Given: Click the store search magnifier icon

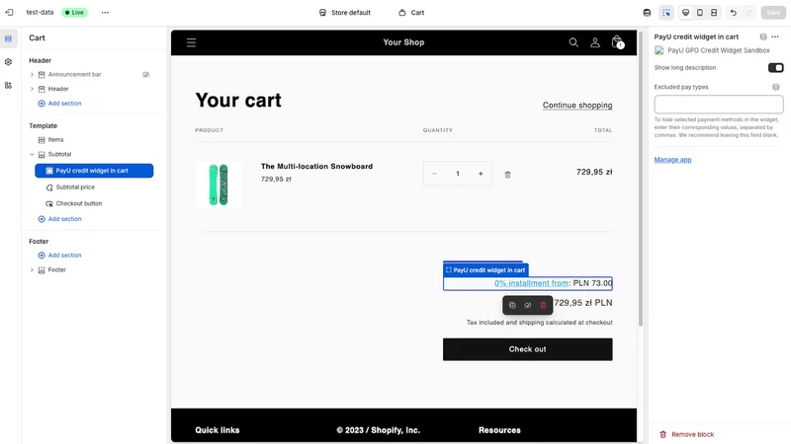Looking at the screenshot, I should [573, 42].
